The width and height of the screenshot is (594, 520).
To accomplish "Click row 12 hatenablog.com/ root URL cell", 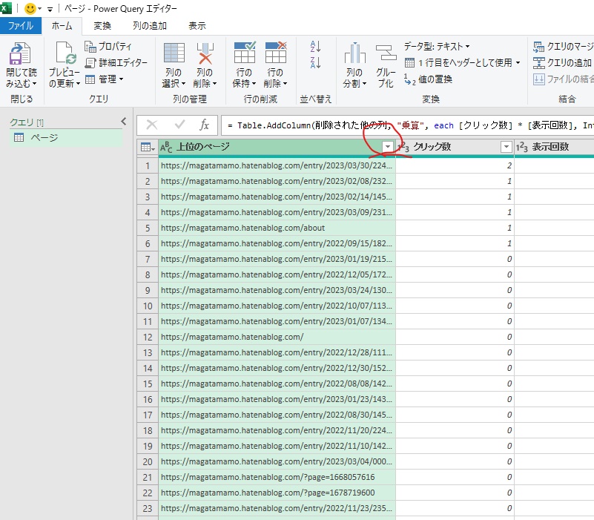I will coord(277,337).
